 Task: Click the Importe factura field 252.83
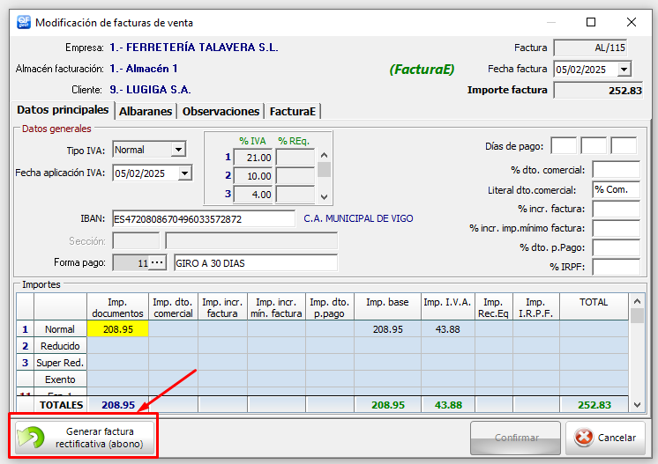[598, 90]
